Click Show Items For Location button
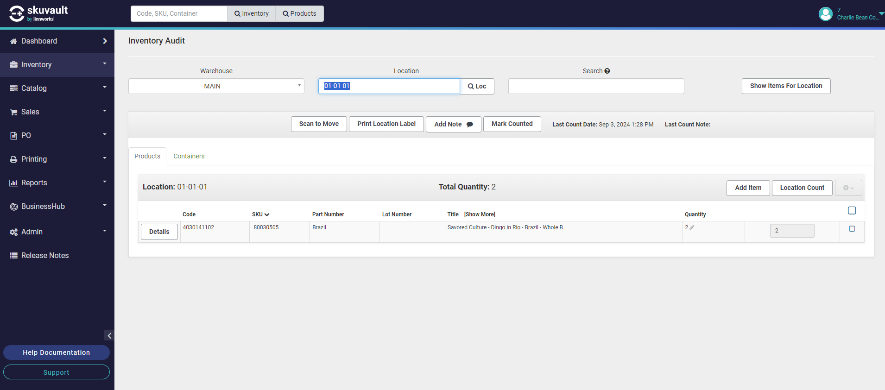The height and width of the screenshot is (390, 885). click(786, 86)
